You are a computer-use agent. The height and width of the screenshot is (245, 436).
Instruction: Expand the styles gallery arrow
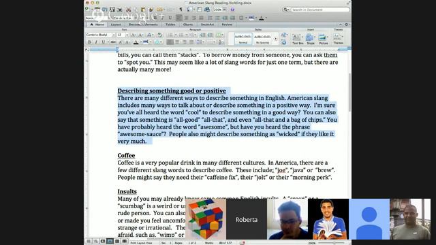click(x=275, y=39)
